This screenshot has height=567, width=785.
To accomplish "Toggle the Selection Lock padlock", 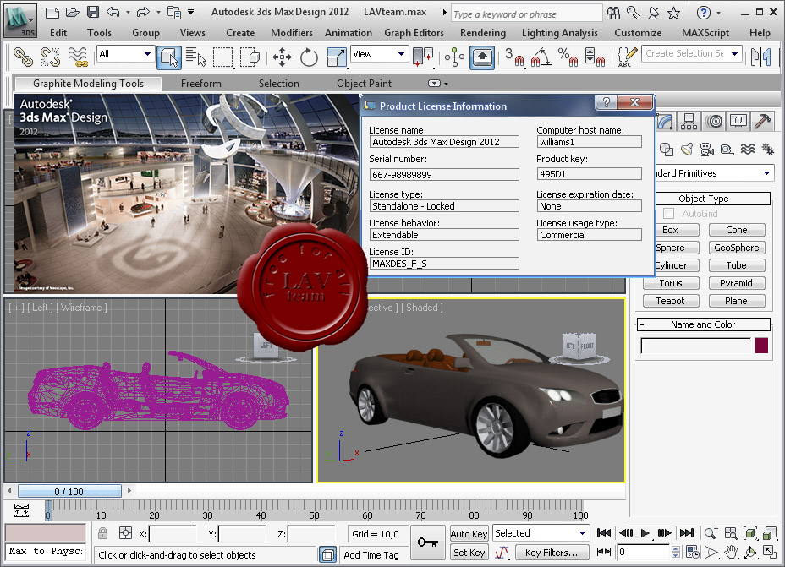I will pyautogui.click(x=102, y=533).
